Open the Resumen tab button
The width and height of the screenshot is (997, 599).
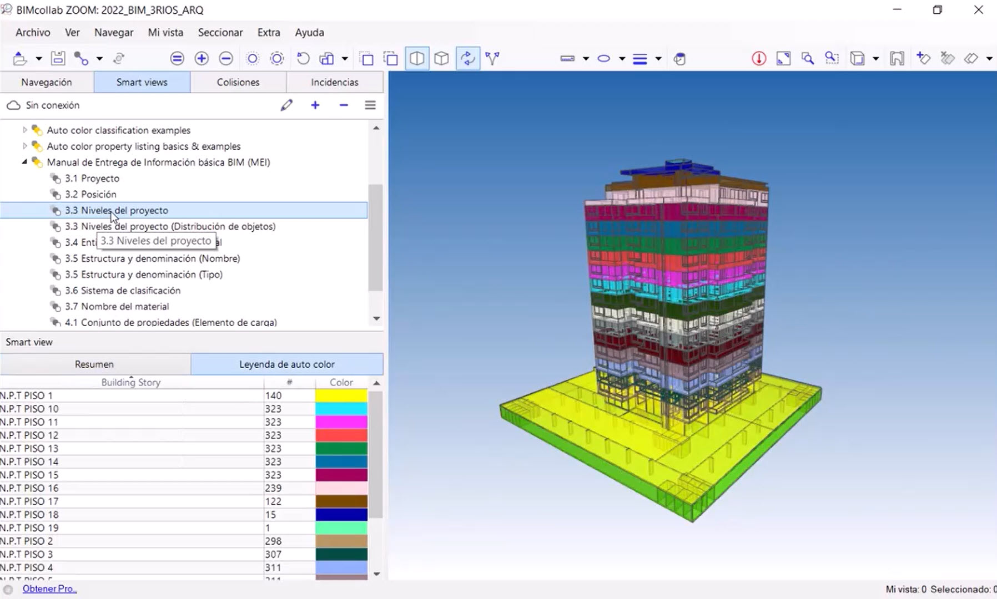click(x=94, y=364)
